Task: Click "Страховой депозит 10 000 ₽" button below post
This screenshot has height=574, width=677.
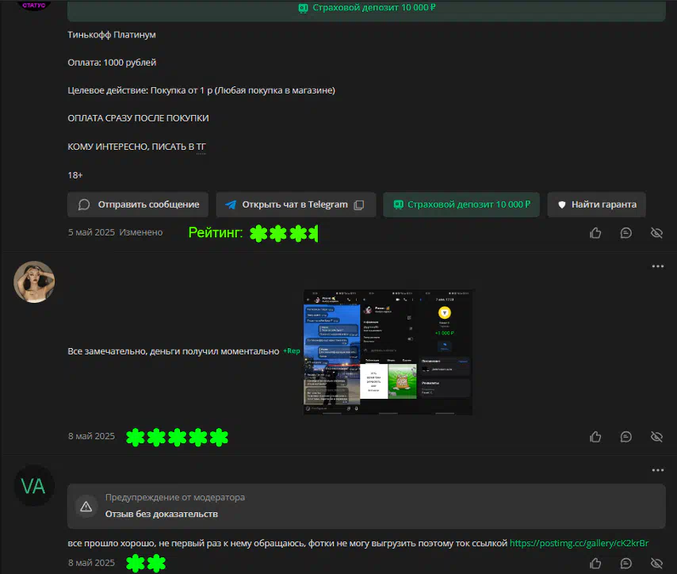Action: (461, 205)
